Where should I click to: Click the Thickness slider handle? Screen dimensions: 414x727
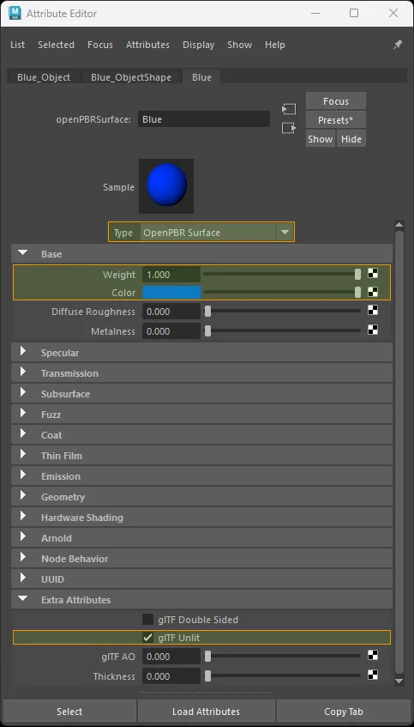208,676
